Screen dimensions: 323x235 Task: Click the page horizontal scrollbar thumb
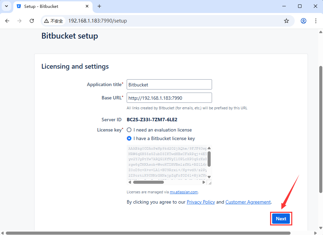click(148, 233)
